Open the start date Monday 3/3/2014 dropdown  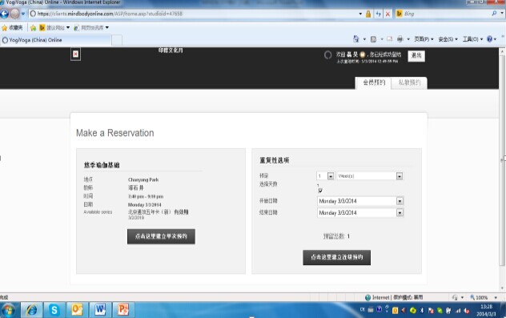coord(400,201)
